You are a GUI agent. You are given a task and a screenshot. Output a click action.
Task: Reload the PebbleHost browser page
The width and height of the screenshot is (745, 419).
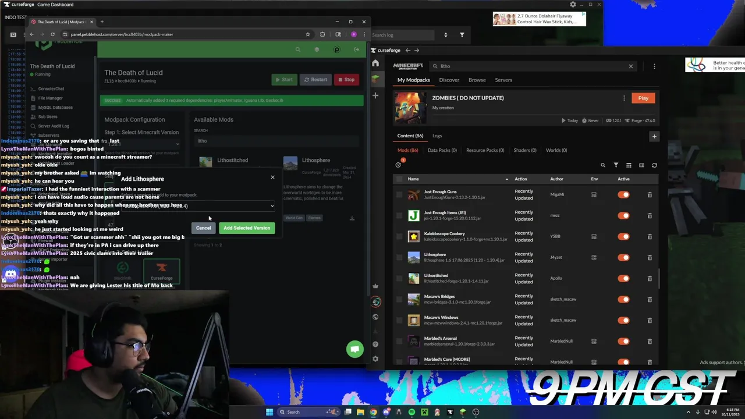[52, 34]
